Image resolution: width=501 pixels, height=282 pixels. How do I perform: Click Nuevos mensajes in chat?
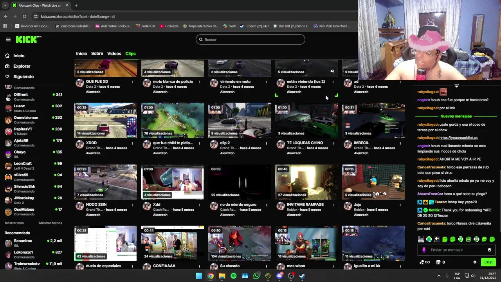456,116
